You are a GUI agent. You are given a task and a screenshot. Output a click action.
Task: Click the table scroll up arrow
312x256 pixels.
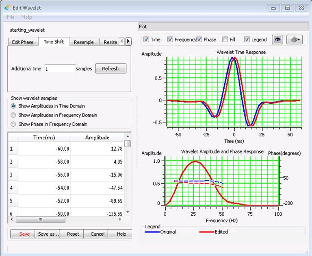click(x=128, y=136)
